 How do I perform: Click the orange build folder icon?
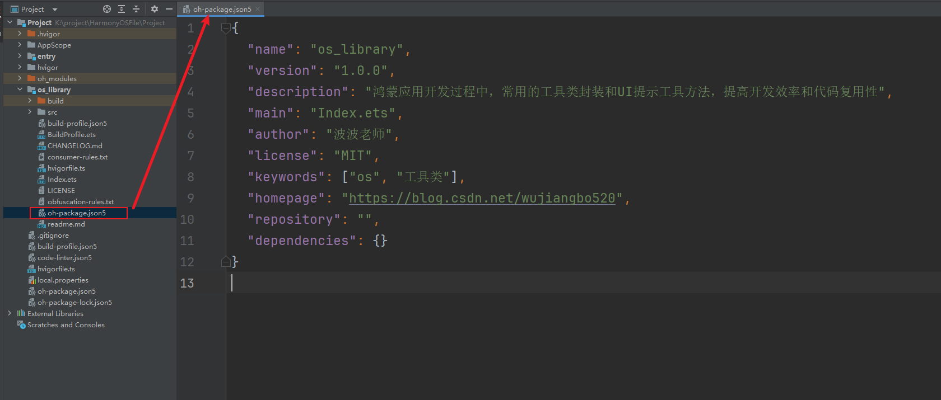pos(41,101)
